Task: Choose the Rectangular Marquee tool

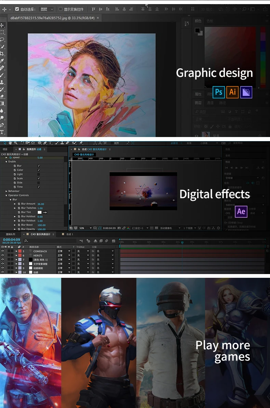Action: (2, 32)
